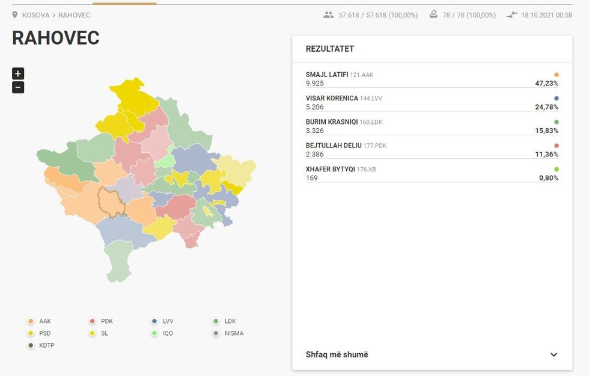This screenshot has width=589, height=376.
Task: Zoom out of the map
Action: (x=18, y=87)
